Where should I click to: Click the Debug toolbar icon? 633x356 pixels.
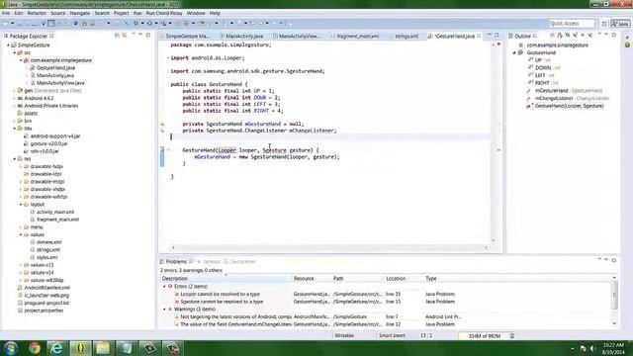point(136,24)
